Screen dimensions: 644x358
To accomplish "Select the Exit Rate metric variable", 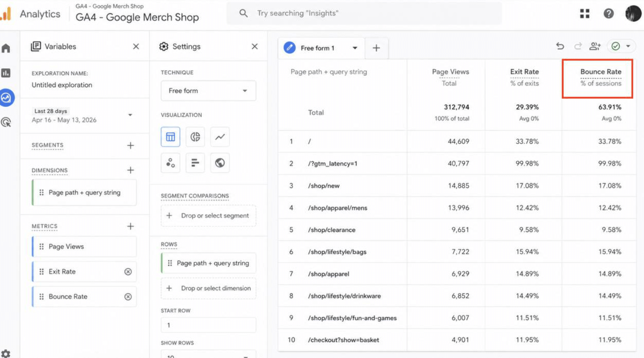I will (84, 272).
